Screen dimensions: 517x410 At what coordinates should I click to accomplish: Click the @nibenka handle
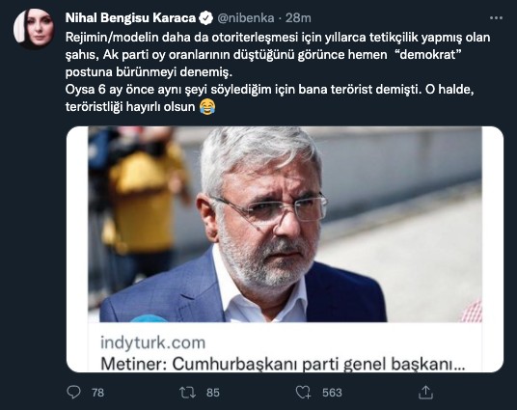tap(246, 17)
